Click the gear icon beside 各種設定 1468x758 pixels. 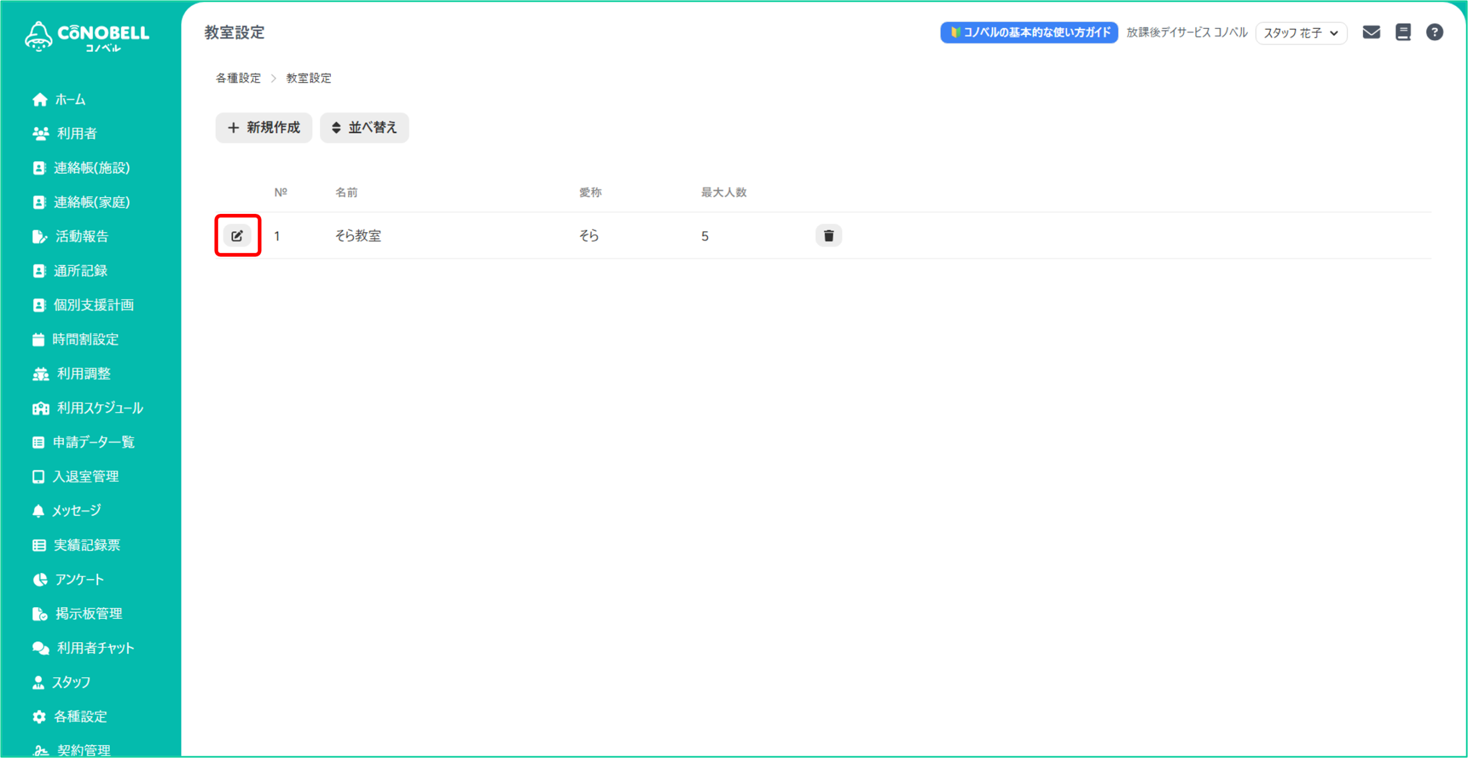(x=39, y=717)
